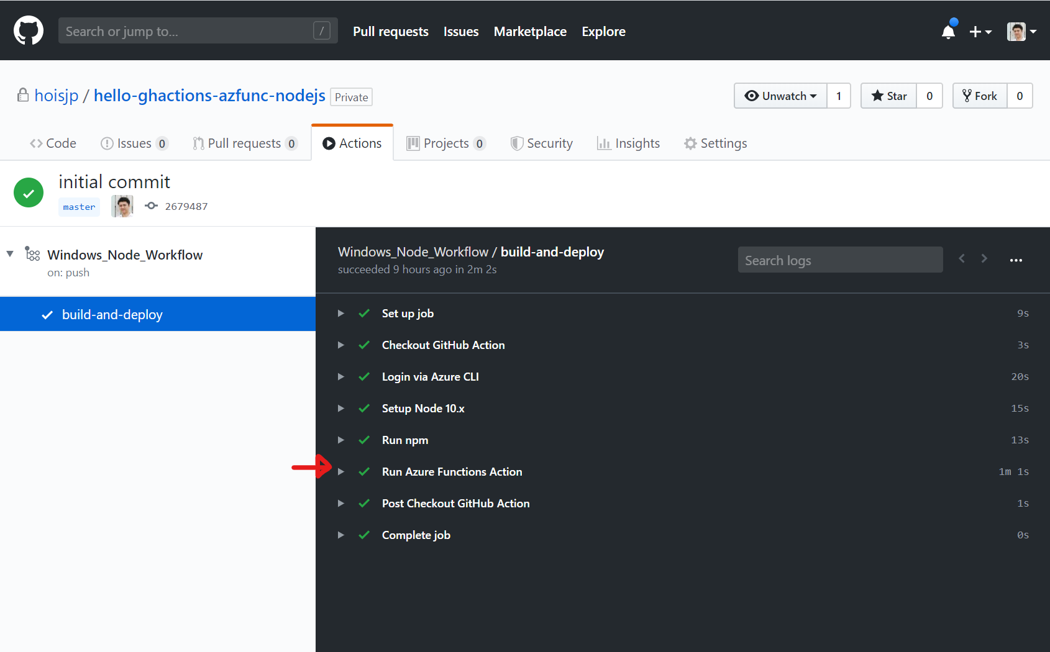Switch to the Insights tab
Screen dimensions: 1050x652
click(629, 143)
